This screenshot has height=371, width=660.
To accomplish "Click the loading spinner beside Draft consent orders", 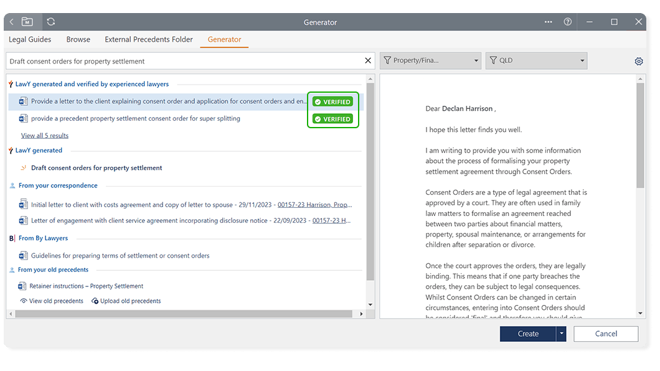I will [x=24, y=168].
